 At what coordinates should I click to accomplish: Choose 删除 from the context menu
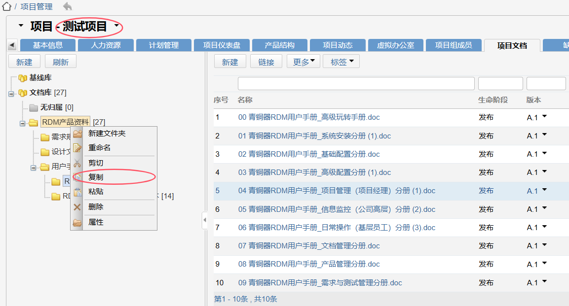(114, 207)
